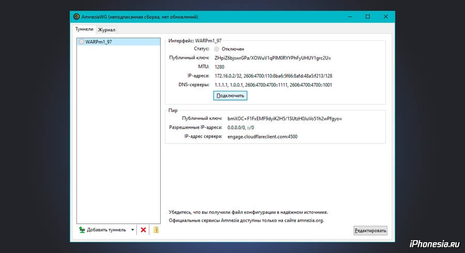Viewport: 465px width, 253px height.
Task: Select the WARPm1_97 tunnel in list
Action: coord(98,42)
